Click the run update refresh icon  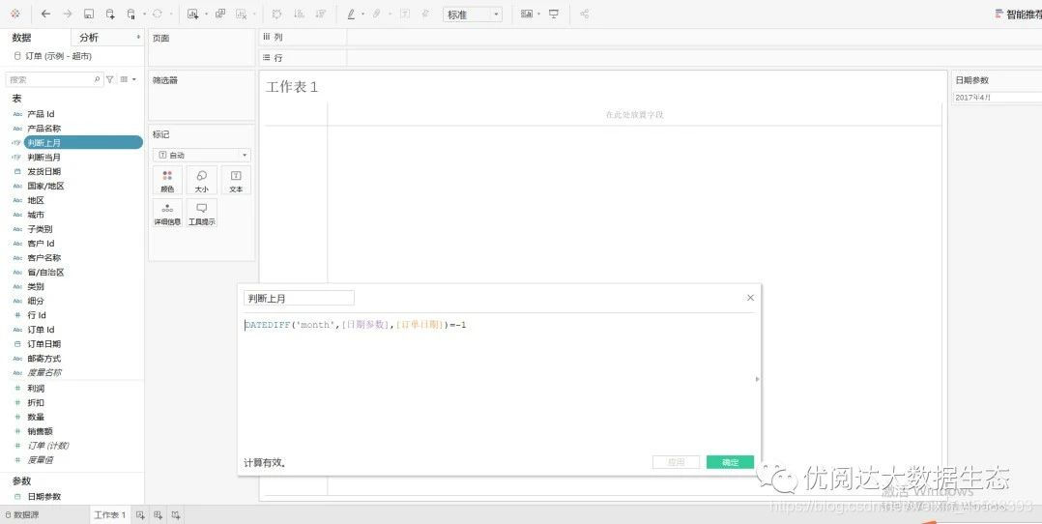(x=158, y=14)
